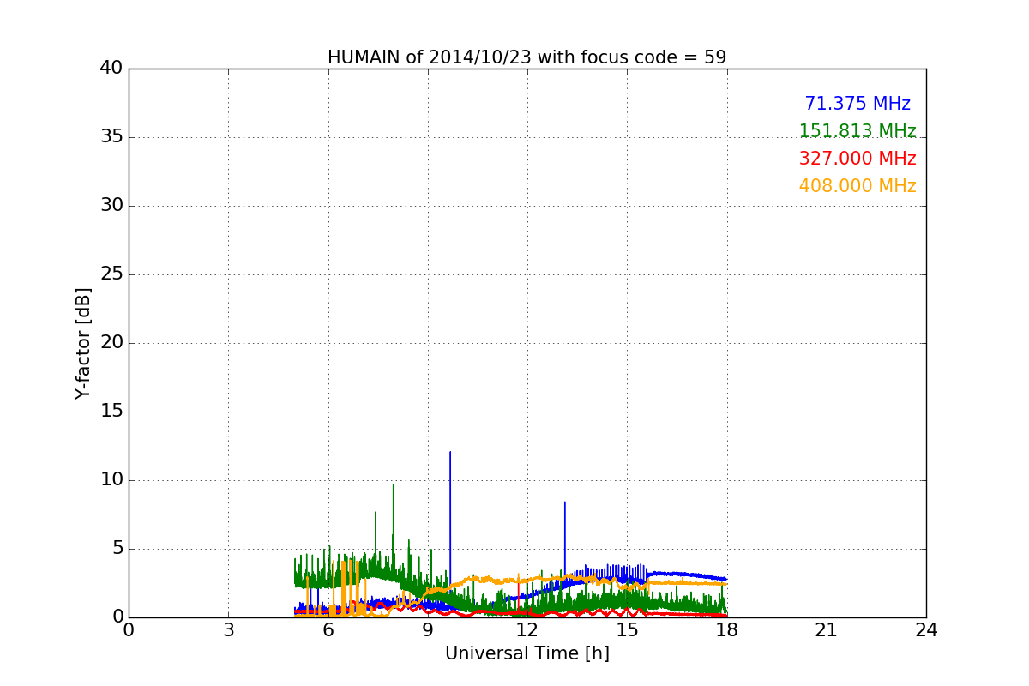This screenshot has width=1029, height=686.
Task: Click the 9 tick on time axis
Action: point(428,629)
